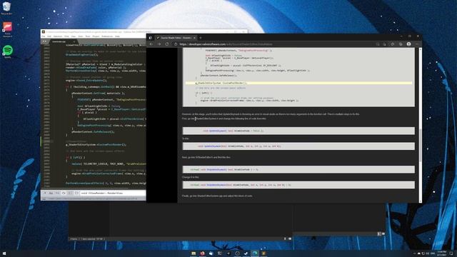Open the Recycle Bin desktop icon

pyautogui.click(x=6, y=8)
